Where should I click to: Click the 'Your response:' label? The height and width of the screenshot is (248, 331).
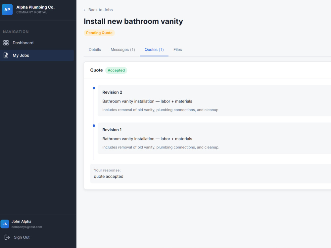point(107,170)
